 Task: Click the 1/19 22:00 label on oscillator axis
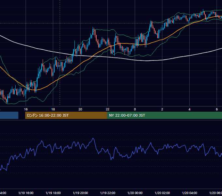(108, 193)
